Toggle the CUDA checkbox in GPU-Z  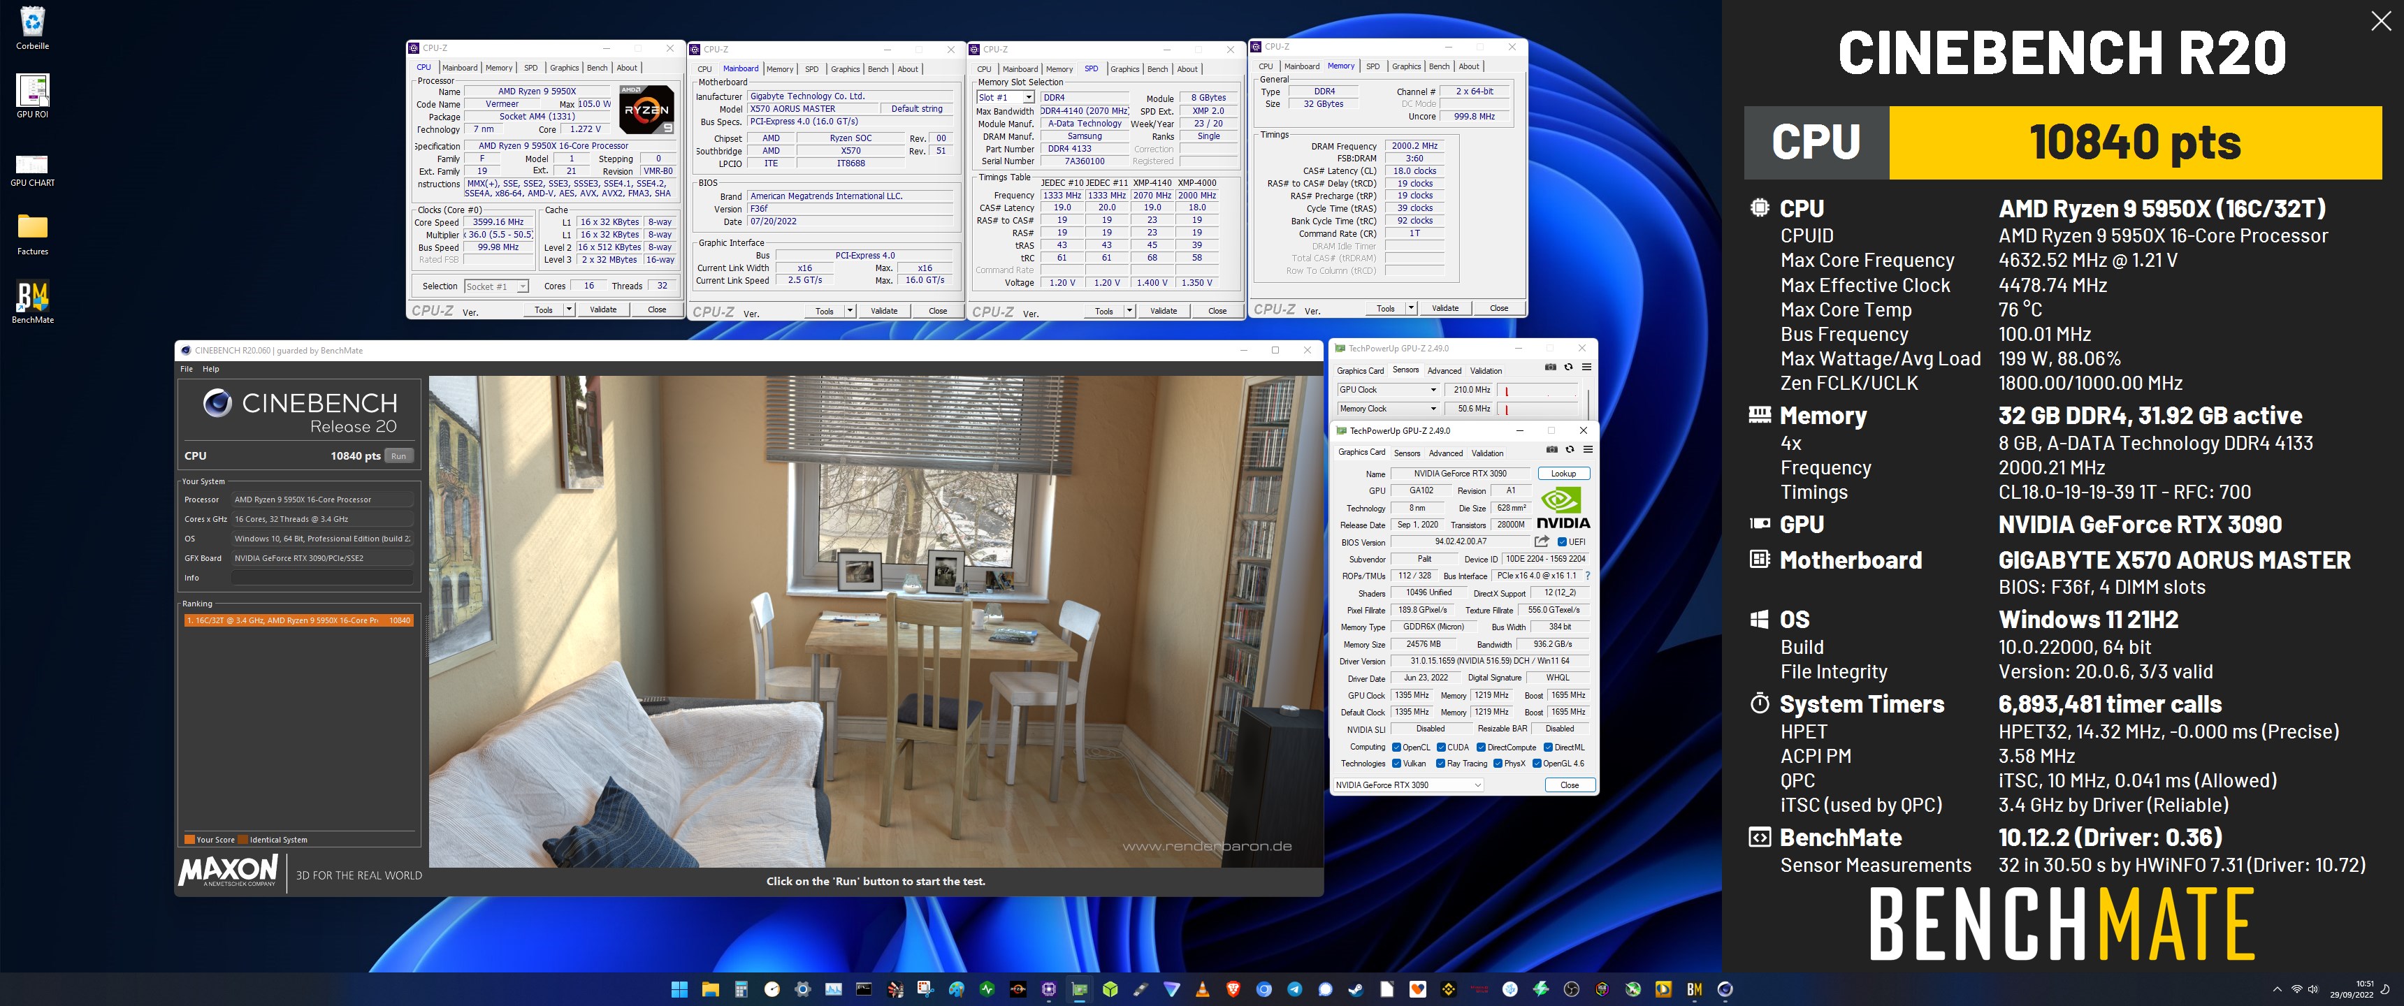(1441, 748)
